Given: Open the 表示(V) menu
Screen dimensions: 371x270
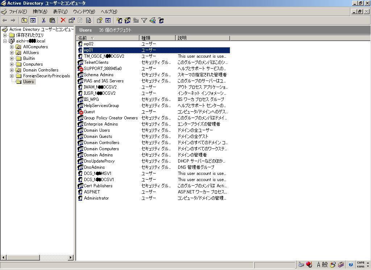Looking at the screenshot, I should tap(60, 12).
